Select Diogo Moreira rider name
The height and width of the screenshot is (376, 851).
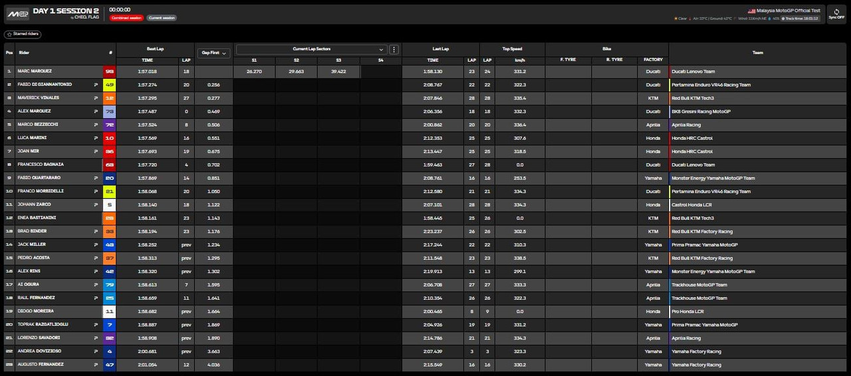pyautogui.click(x=35, y=311)
